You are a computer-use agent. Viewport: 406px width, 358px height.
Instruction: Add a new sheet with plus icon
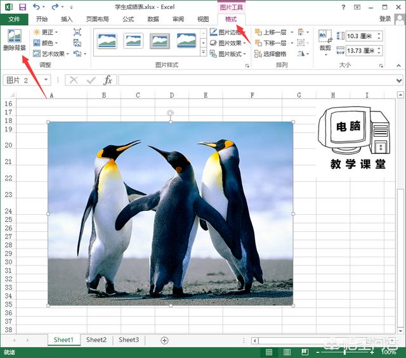pyautogui.click(x=164, y=340)
